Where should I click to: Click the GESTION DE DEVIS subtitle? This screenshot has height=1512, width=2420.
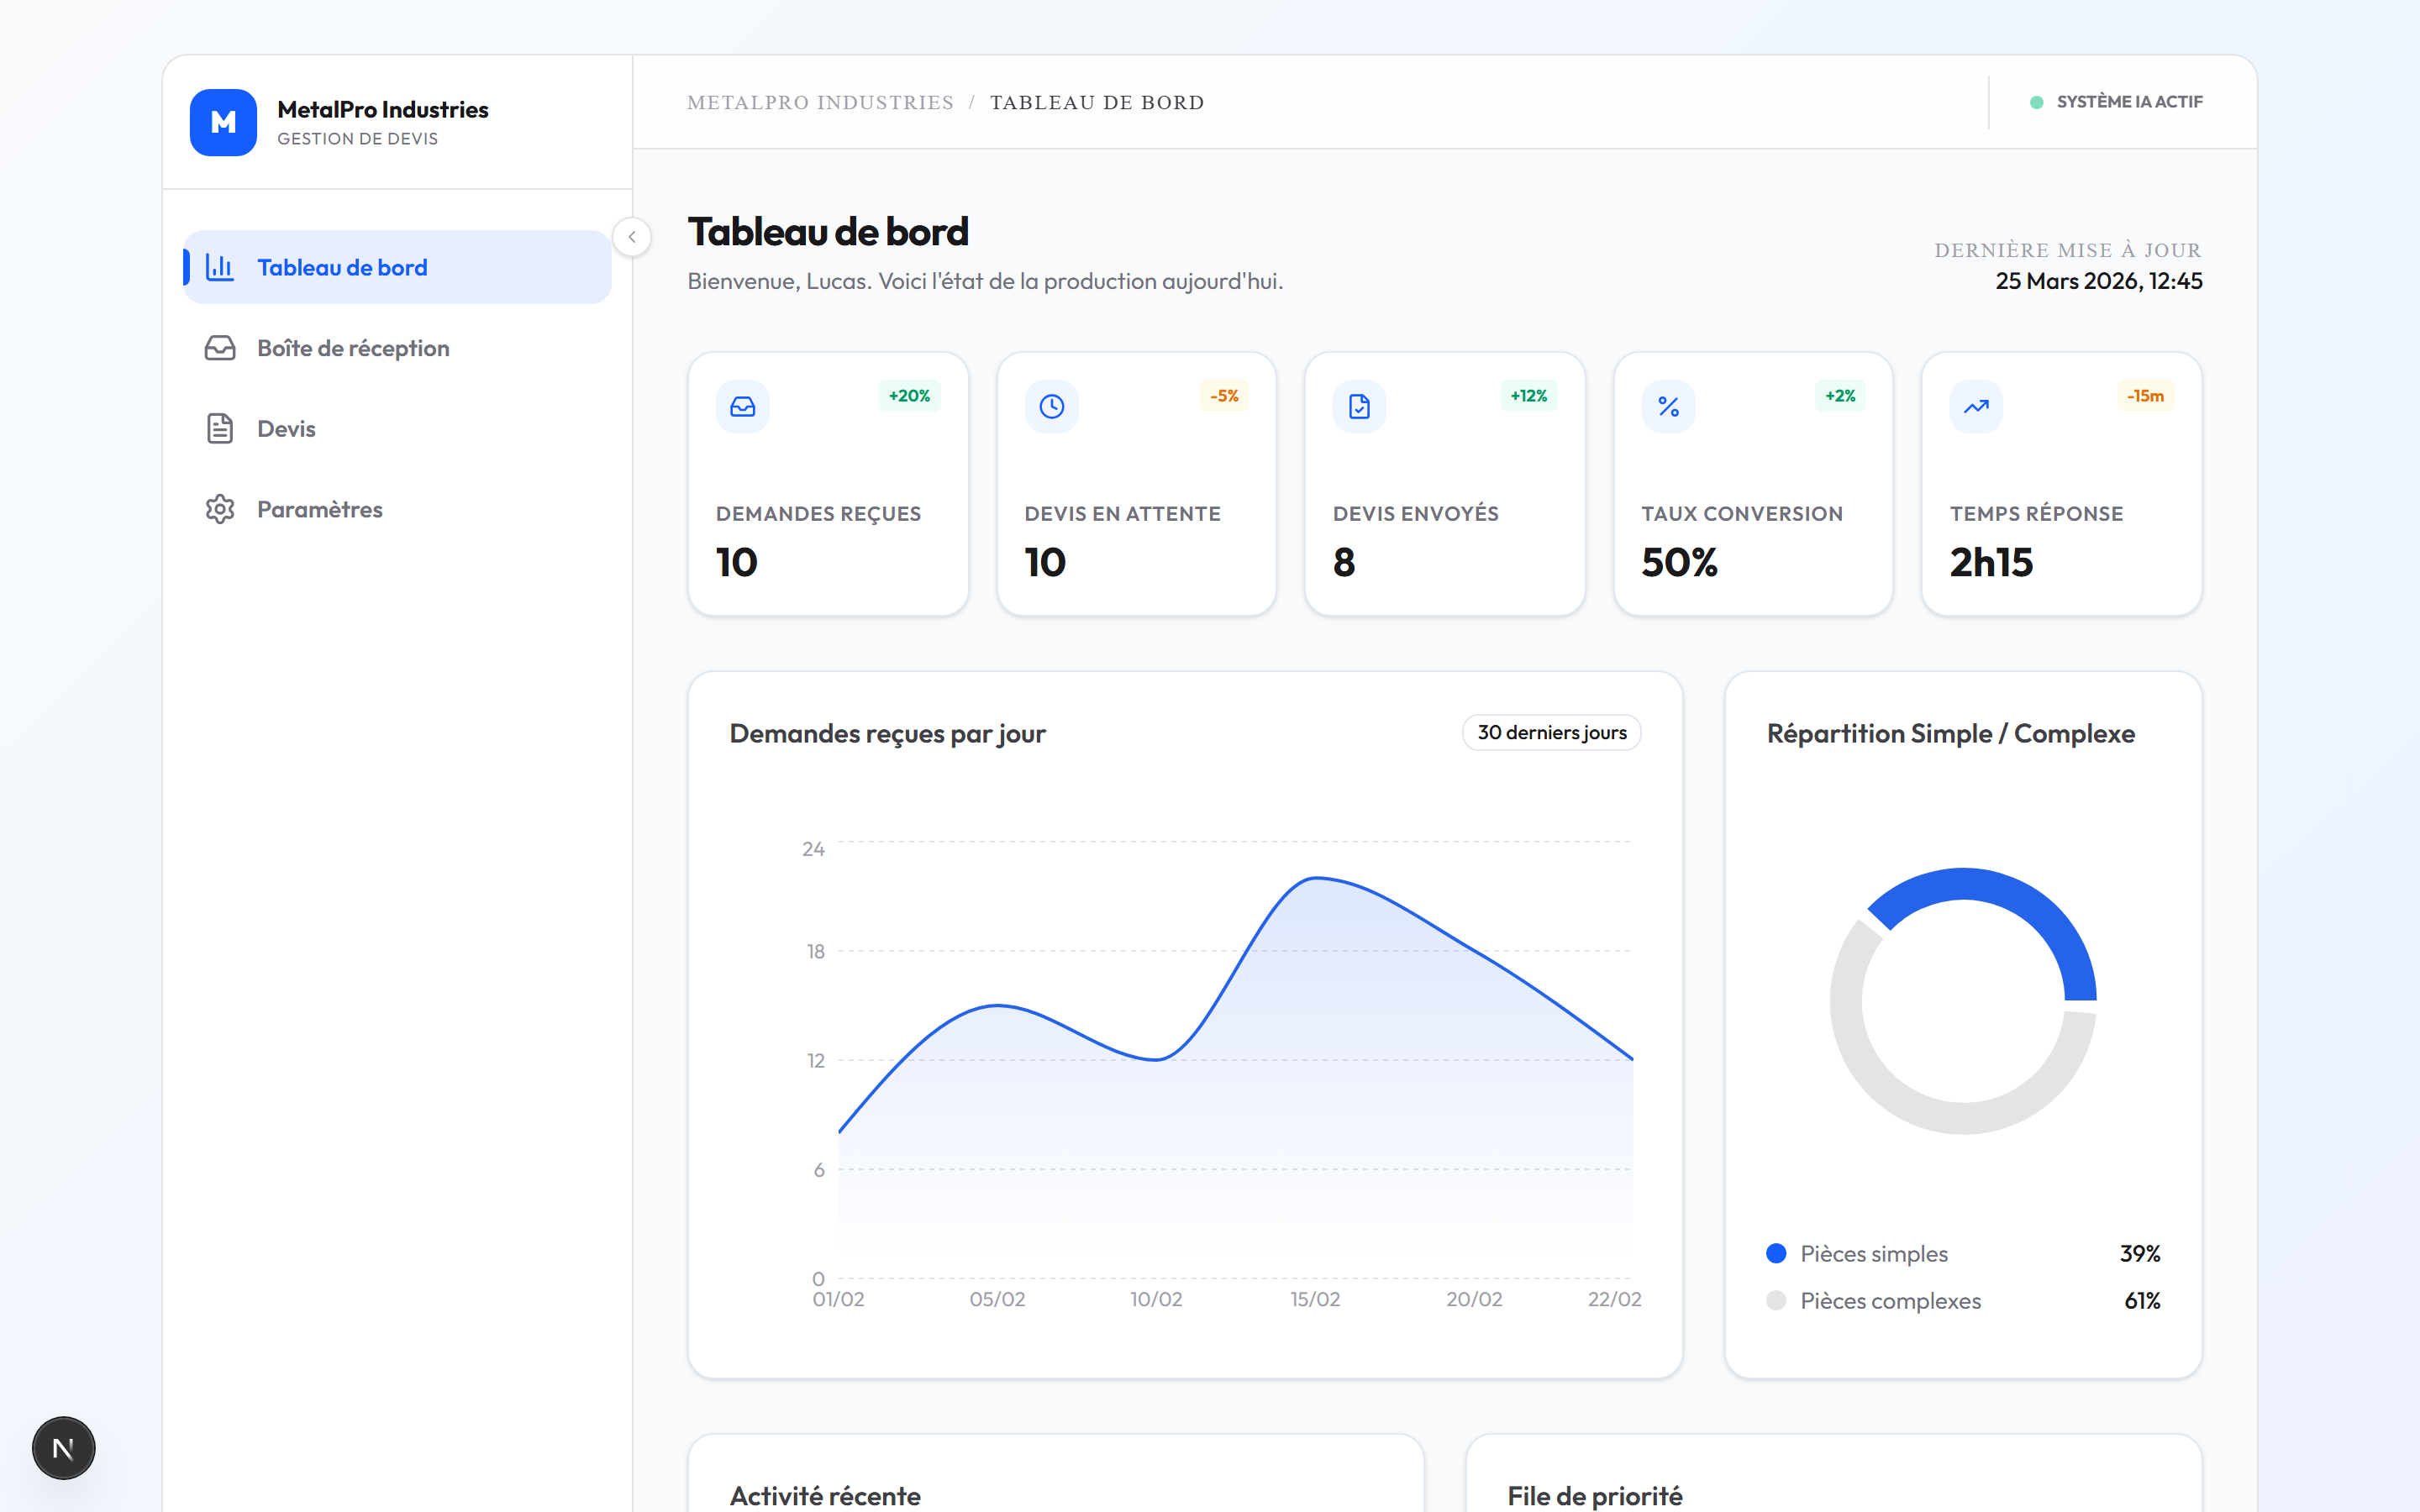[357, 139]
